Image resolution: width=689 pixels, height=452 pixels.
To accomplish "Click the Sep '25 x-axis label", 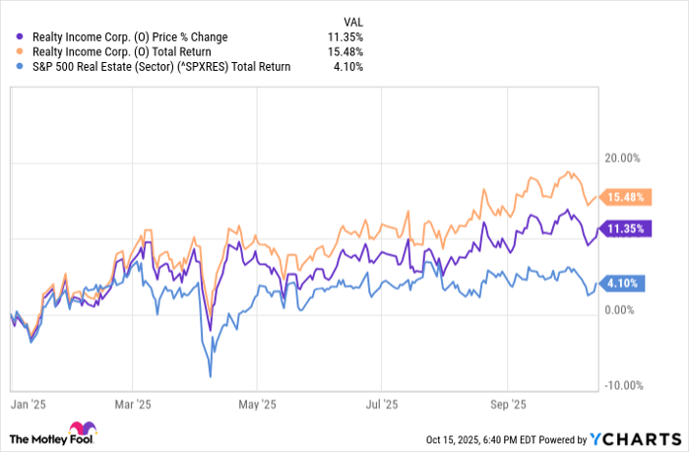I will pyautogui.click(x=508, y=404).
